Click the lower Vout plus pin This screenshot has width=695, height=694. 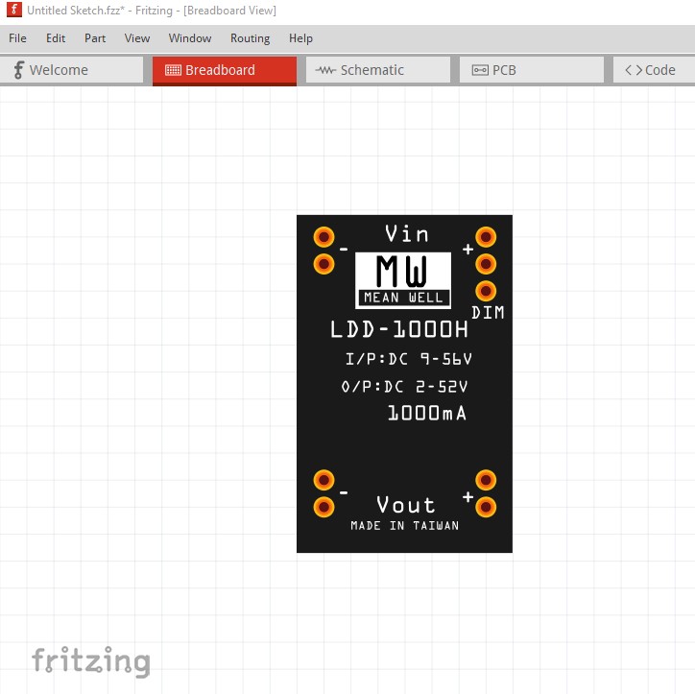point(486,507)
